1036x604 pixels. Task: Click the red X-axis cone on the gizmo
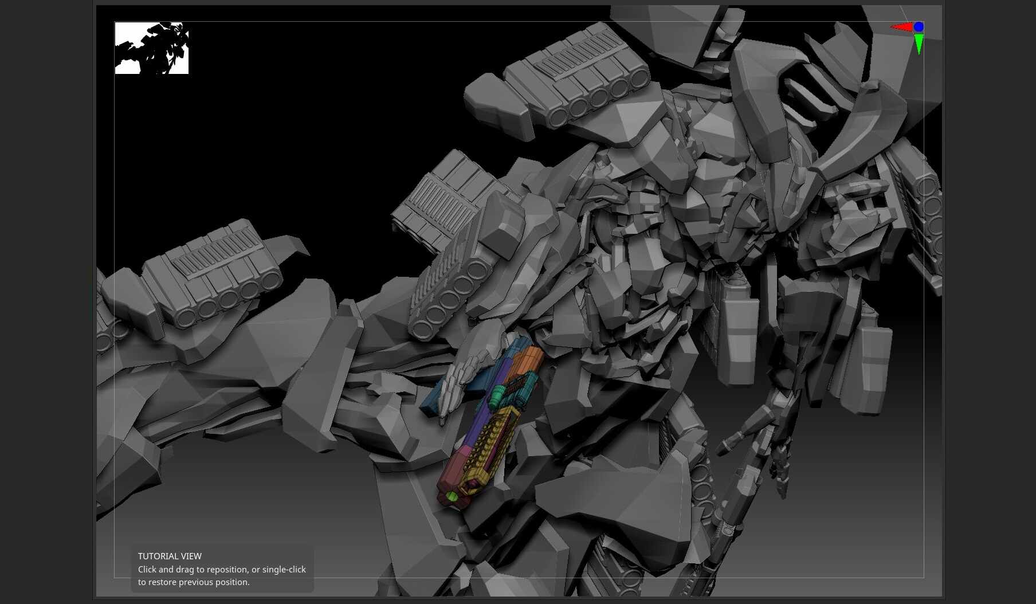tap(901, 27)
